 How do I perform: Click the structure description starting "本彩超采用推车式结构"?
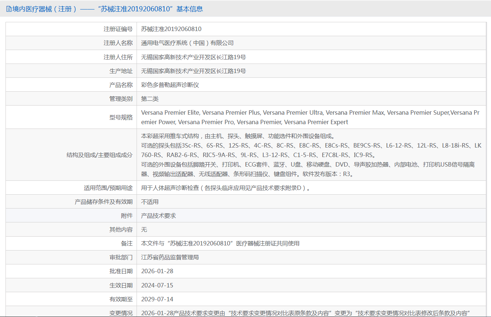311,155
